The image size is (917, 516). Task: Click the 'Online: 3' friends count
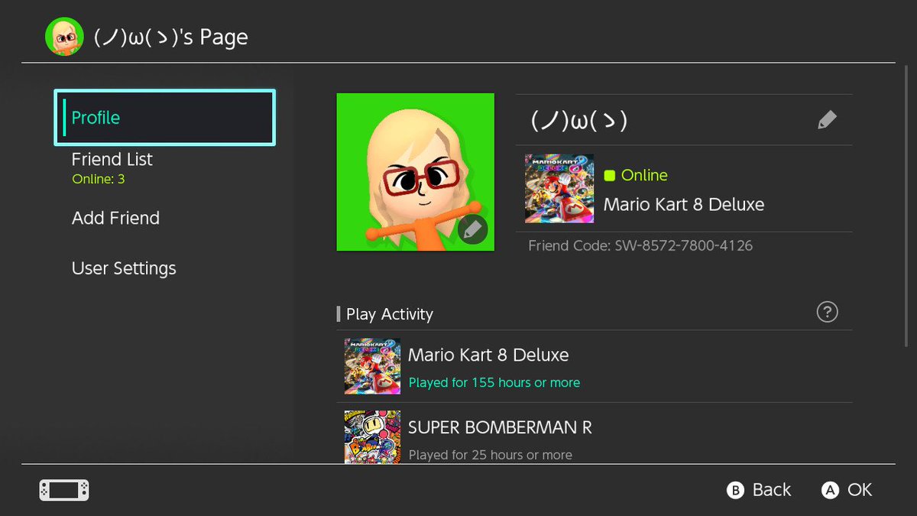(99, 180)
